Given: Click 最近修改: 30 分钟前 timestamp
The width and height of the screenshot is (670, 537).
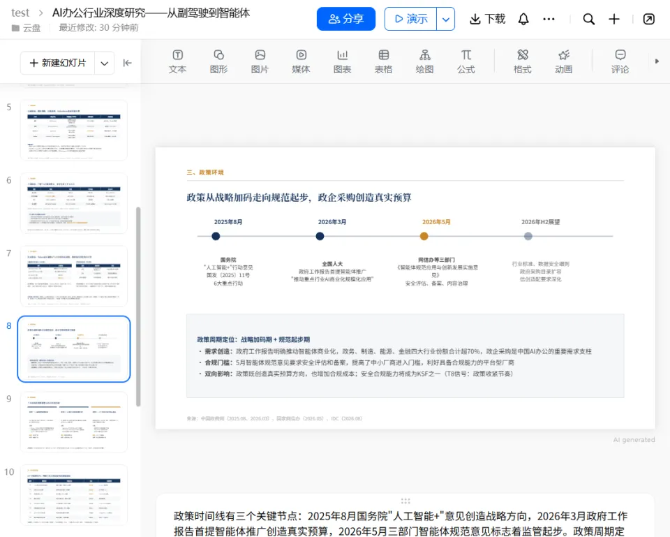Looking at the screenshot, I should [x=98, y=28].
